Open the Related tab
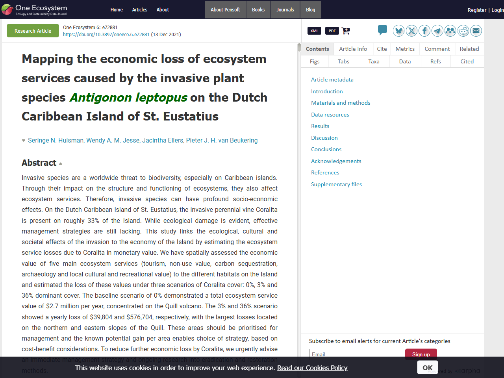504x378 pixels. [469, 49]
